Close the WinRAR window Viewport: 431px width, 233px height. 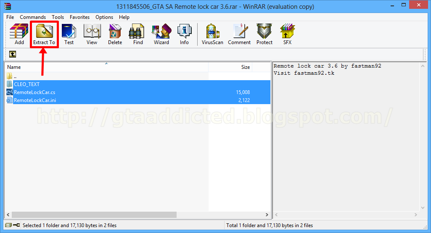pos(419,5)
